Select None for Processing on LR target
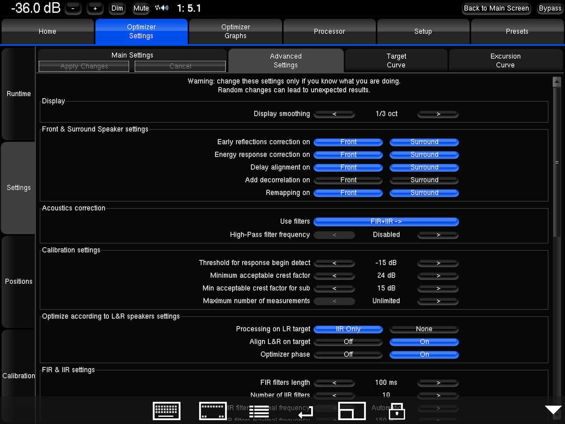 coord(424,329)
